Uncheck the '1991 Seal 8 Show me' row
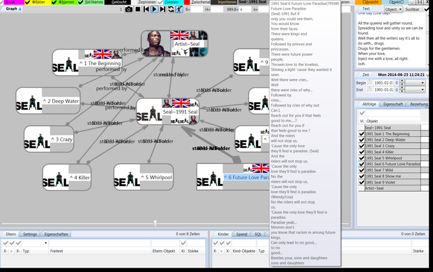433x272 pixels. tap(361, 176)
